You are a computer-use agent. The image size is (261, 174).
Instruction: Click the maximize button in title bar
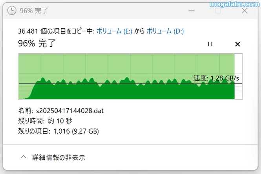point(217,11)
